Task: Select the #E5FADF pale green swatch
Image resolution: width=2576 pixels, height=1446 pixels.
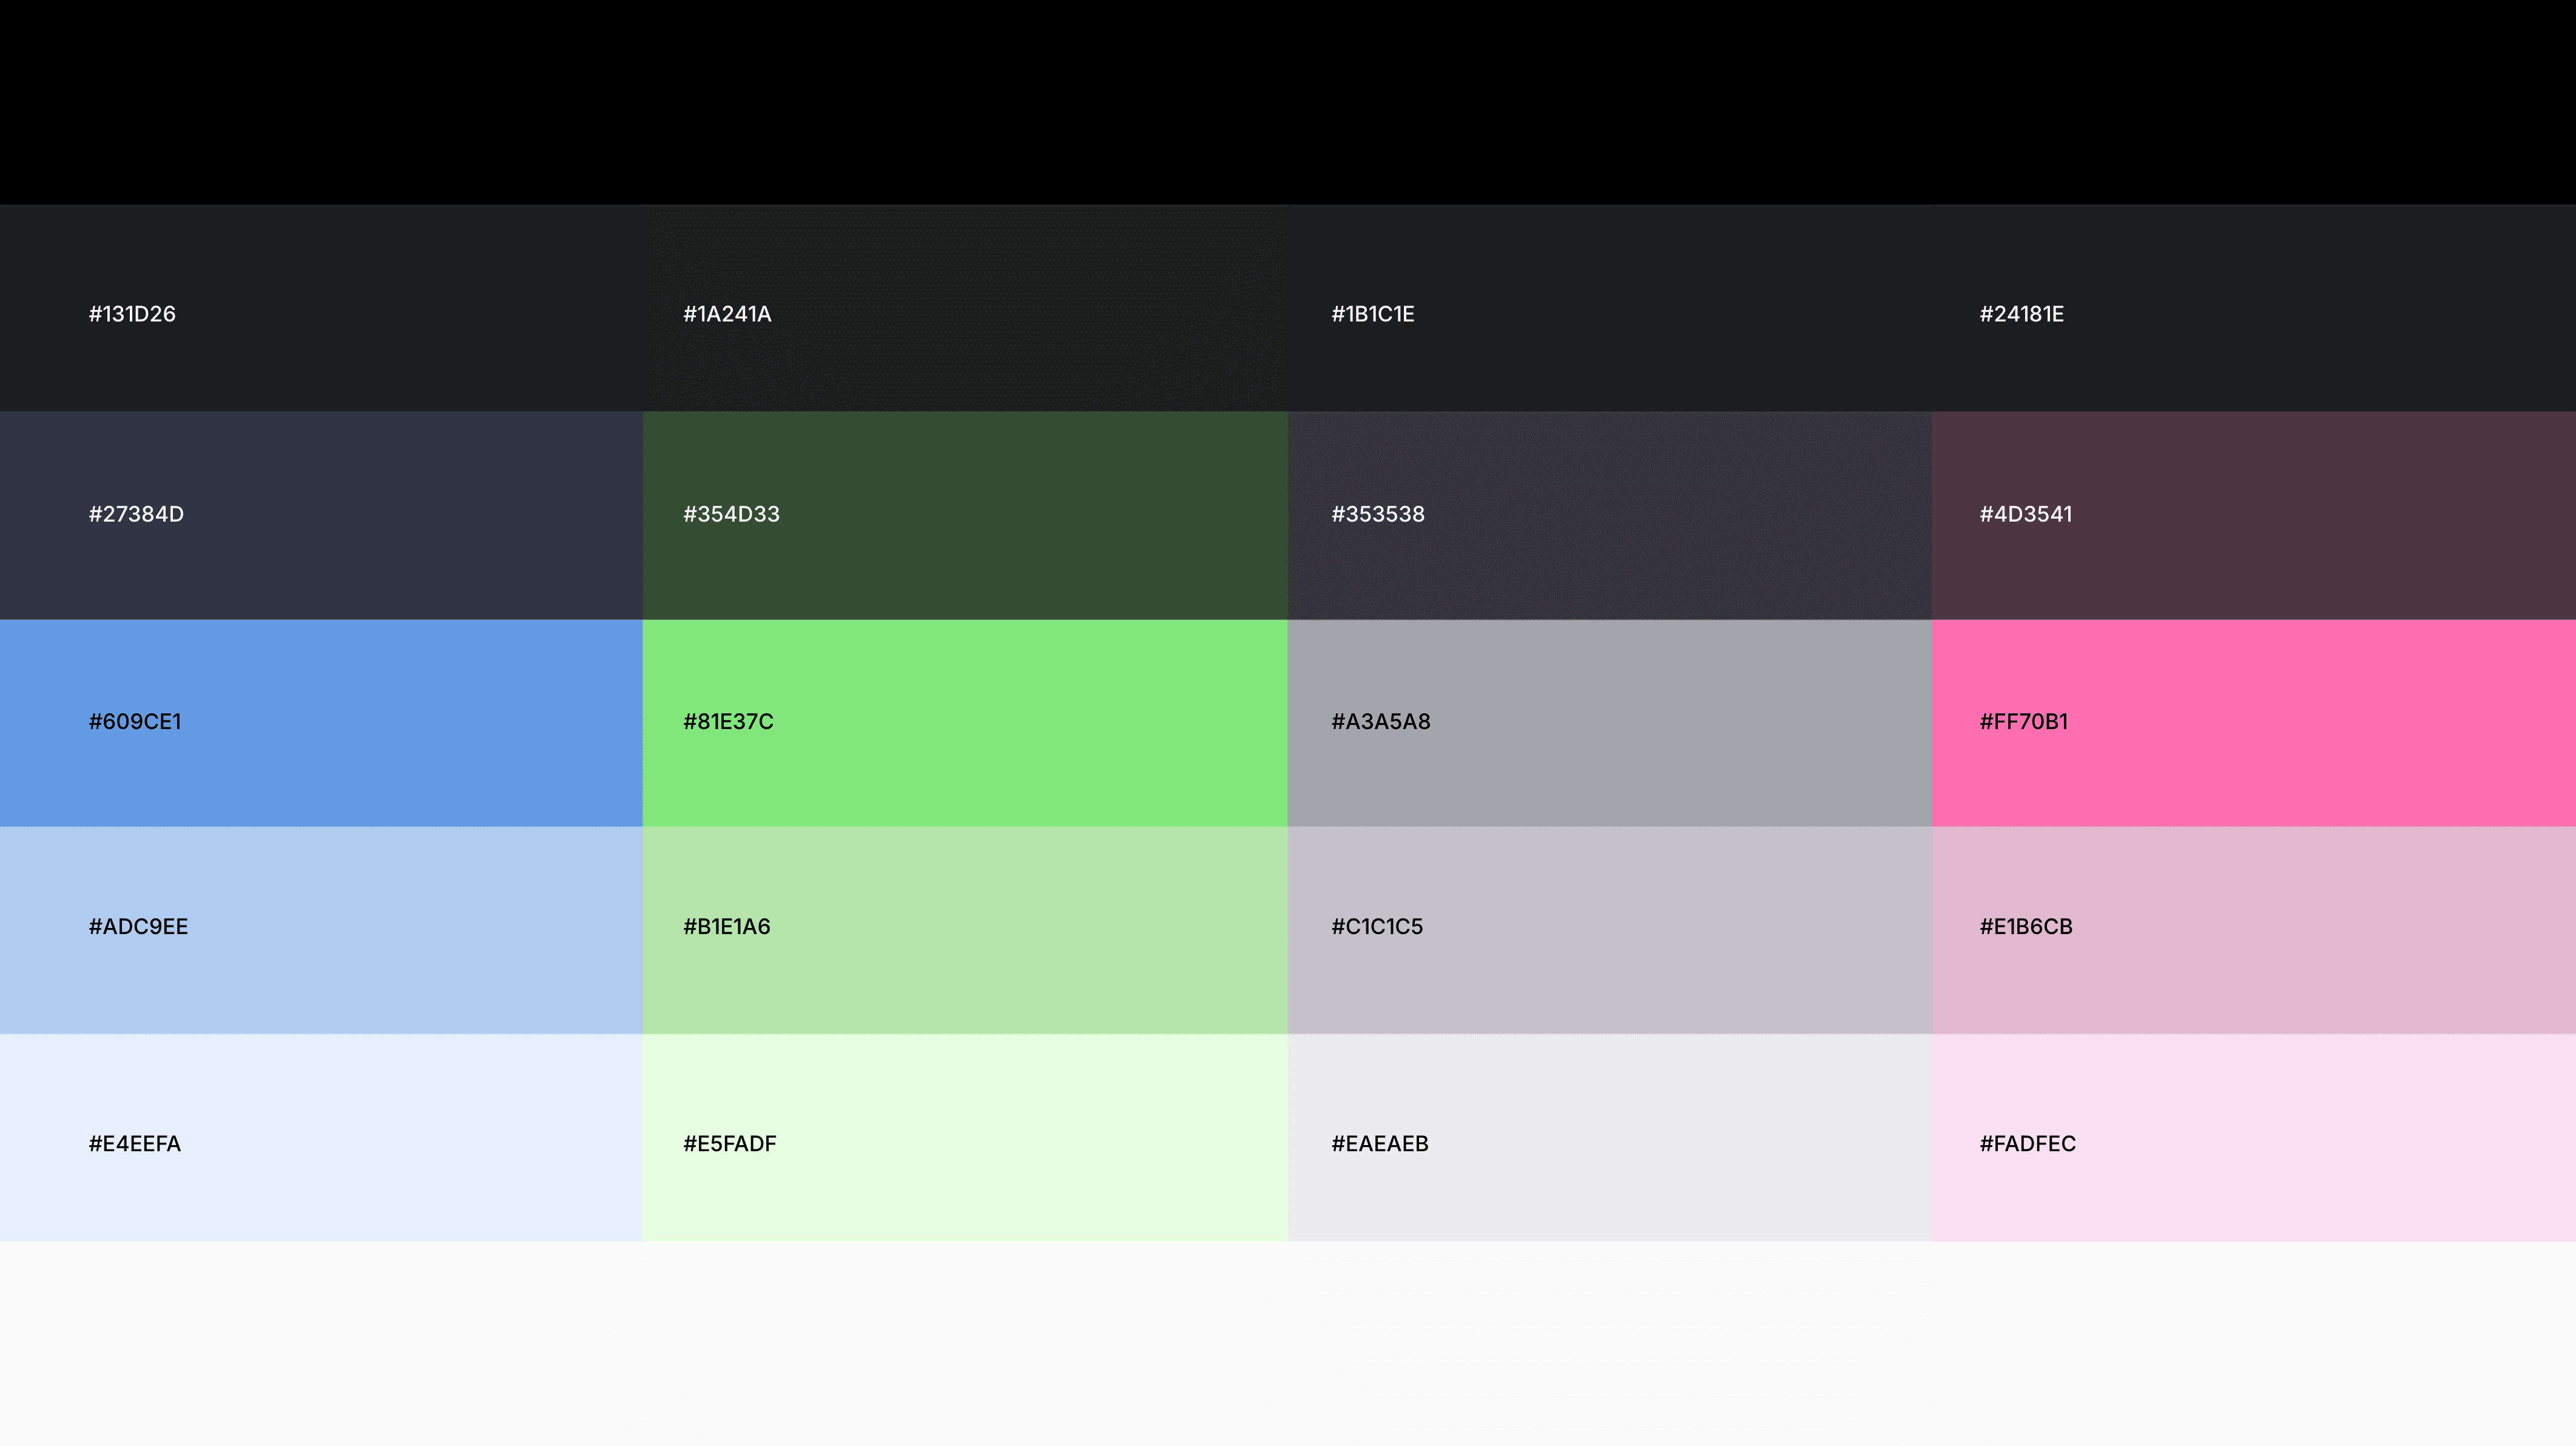Action: (964, 1137)
